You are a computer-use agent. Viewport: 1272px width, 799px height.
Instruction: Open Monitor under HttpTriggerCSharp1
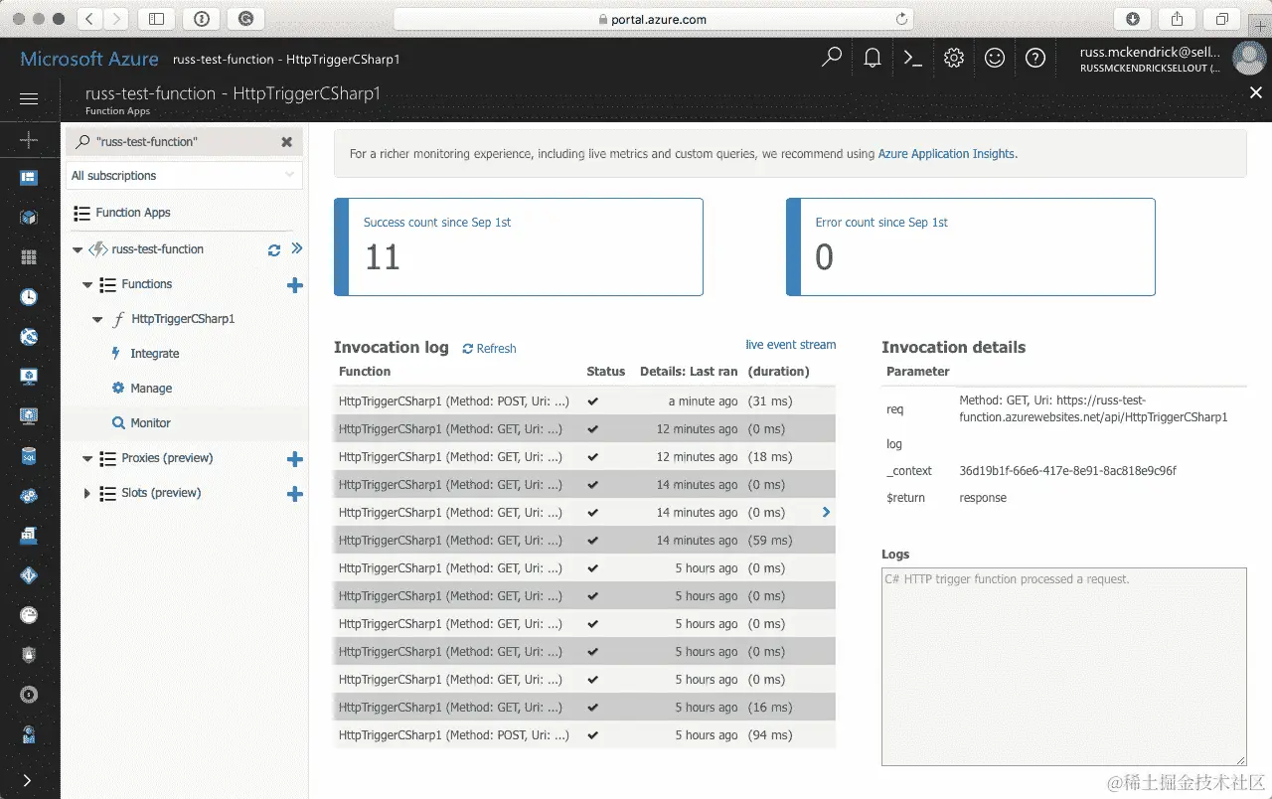coord(150,423)
